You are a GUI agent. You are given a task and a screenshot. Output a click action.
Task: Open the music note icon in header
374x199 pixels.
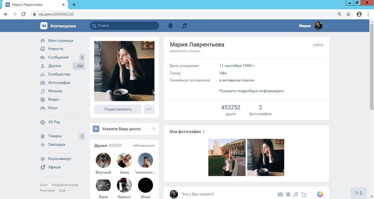[184, 26]
